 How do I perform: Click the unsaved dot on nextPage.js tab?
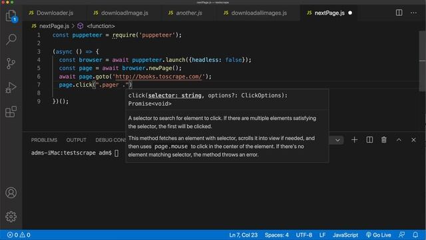pos(350,13)
